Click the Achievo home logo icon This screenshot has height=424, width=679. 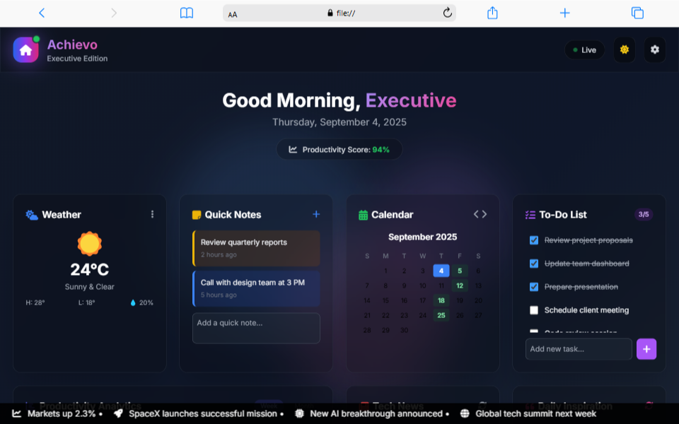pyautogui.click(x=25, y=49)
